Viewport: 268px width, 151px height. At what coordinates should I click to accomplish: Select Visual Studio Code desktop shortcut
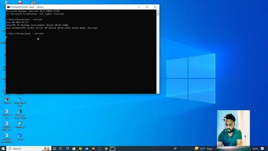[x=20, y=102]
